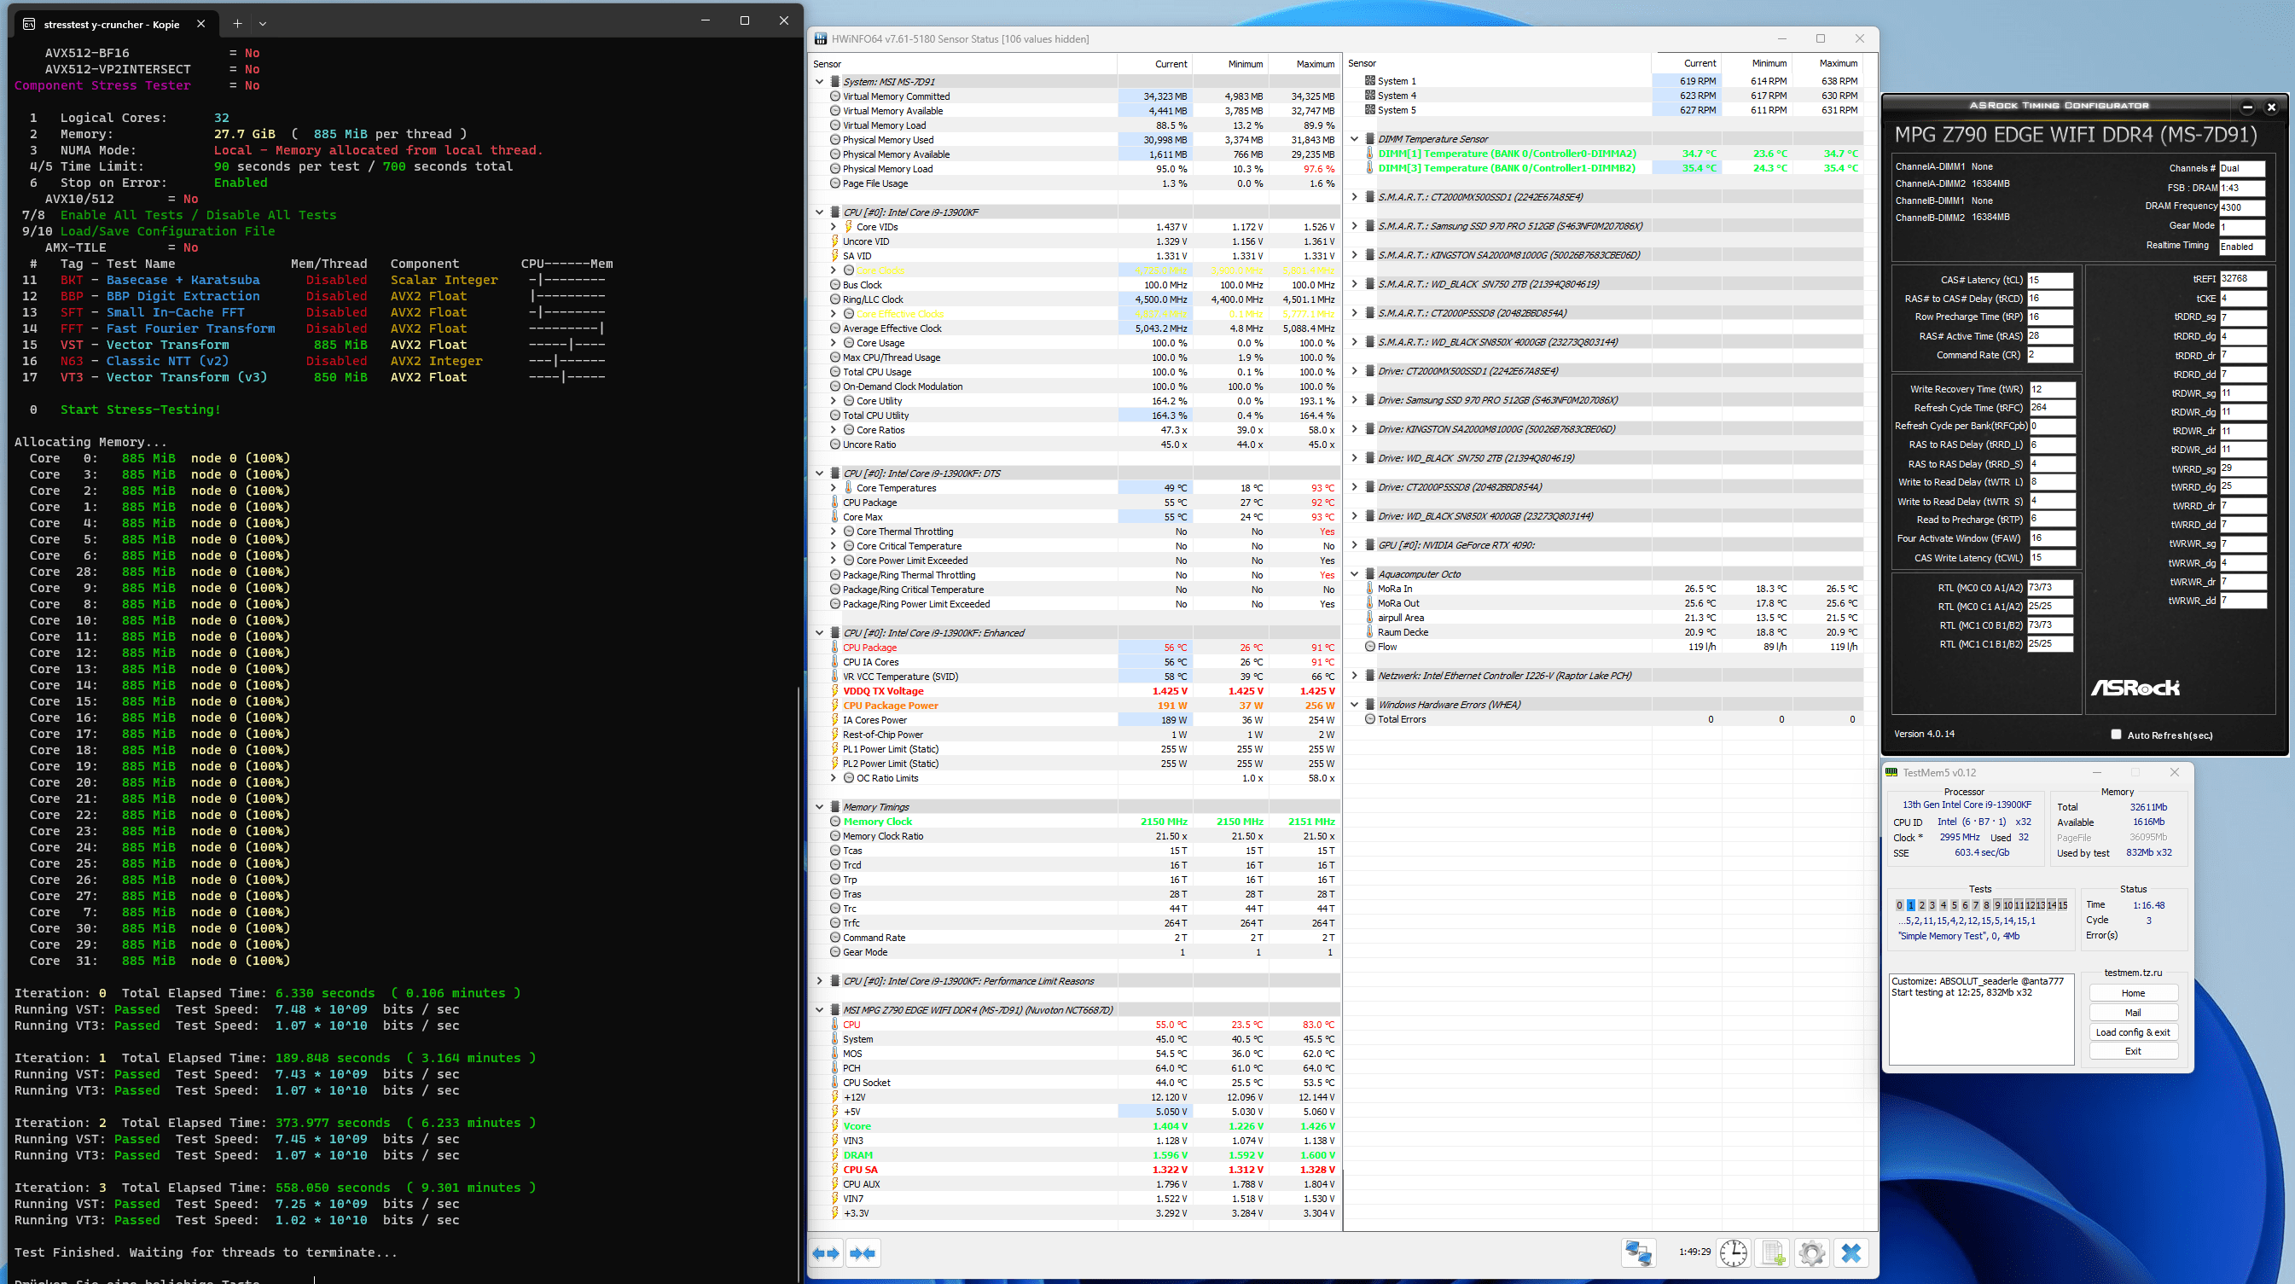Click the Refresh Cycle Time (tRFC) field
The width and height of the screenshot is (2295, 1284).
(x=2052, y=407)
